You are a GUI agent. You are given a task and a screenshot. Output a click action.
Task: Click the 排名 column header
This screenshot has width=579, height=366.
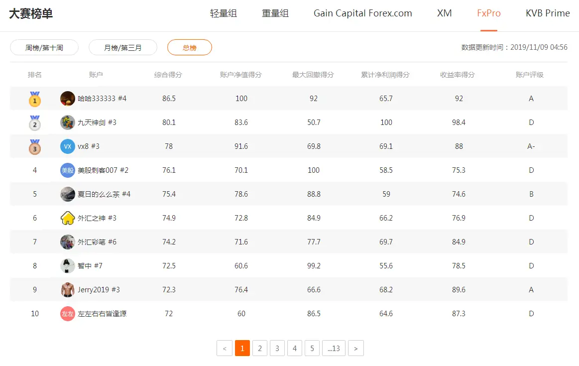click(35, 75)
